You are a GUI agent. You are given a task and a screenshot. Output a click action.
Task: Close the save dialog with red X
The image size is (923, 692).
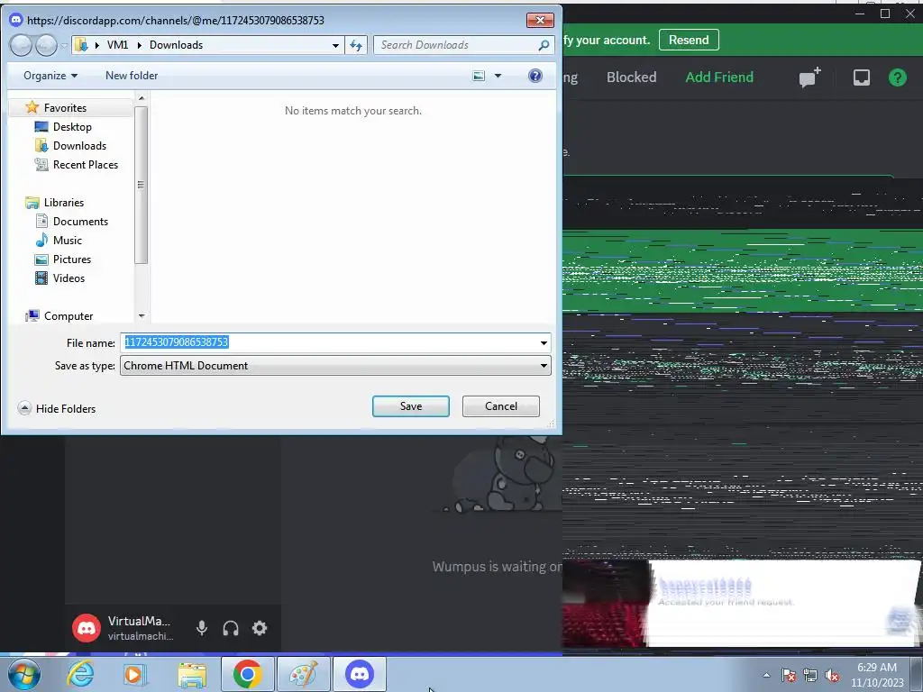pos(540,20)
